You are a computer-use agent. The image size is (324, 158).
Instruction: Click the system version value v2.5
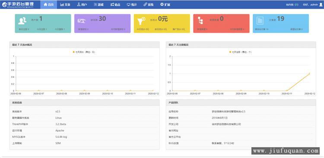point(57,111)
